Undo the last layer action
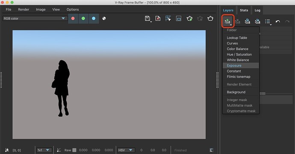The width and height of the screenshot is (295, 154). (278, 21)
